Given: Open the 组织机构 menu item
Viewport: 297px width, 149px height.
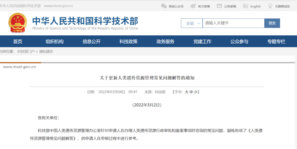Looking at the screenshot, I should (x=54, y=41).
